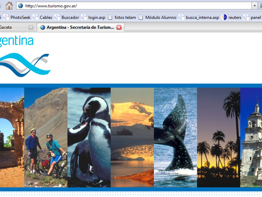Close the Gaceta tab

click(31, 27)
